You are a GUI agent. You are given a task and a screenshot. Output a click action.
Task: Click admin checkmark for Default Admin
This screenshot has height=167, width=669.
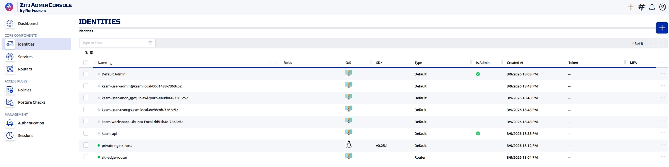click(478, 74)
